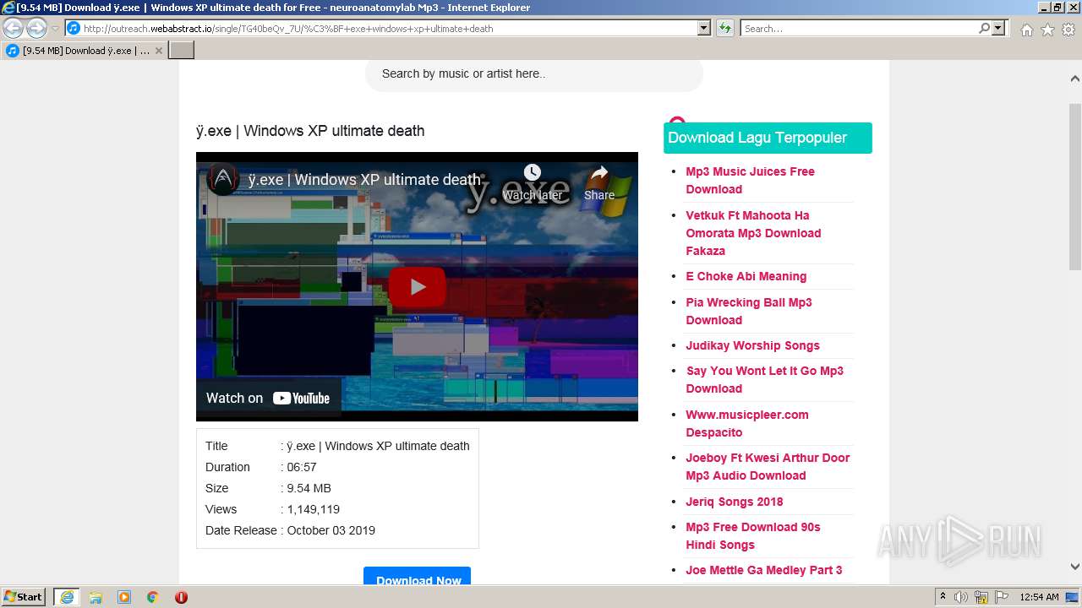Click the Action Center flag tray icon
The height and width of the screenshot is (608, 1082).
[x=1002, y=597]
